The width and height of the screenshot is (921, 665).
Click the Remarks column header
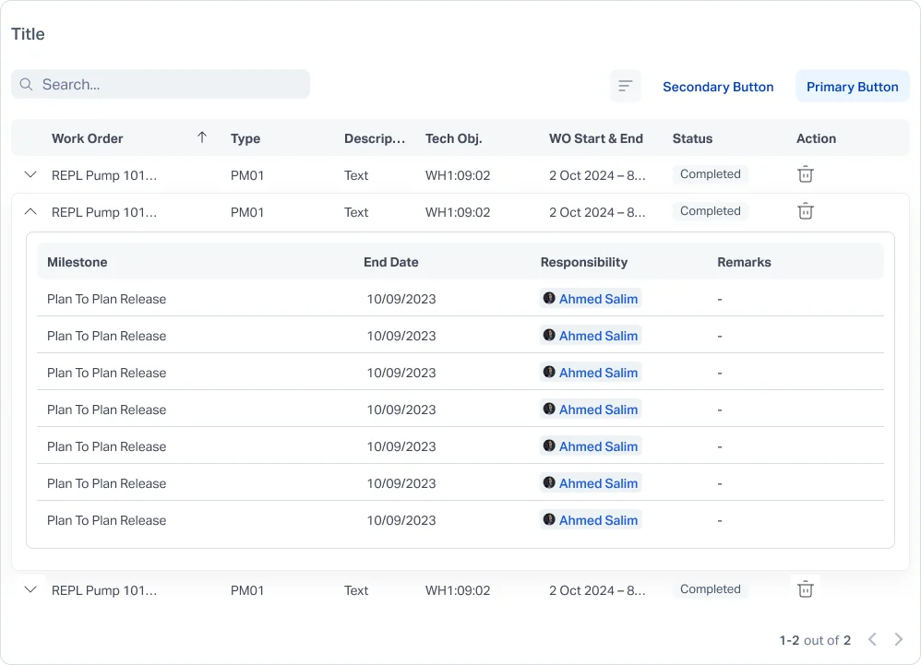pos(744,262)
